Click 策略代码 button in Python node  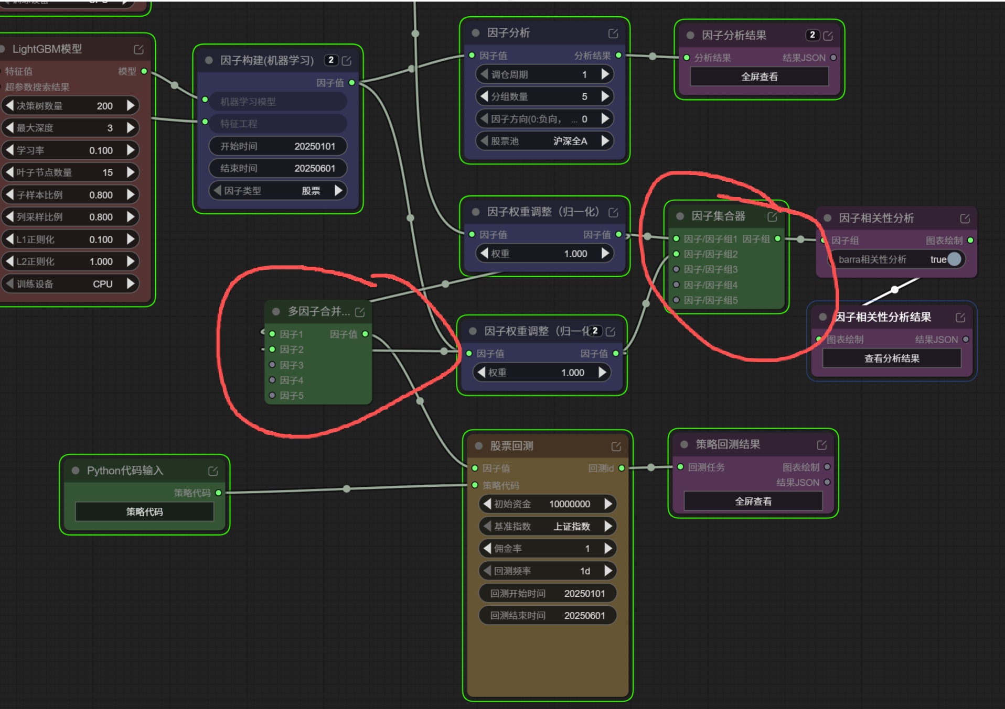tap(144, 512)
